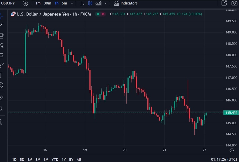The height and width of the screenshot is (162, 239).
Task: Open chart settings gear on the axis corner
Action: pyautogui.click(x=232, y=150)
